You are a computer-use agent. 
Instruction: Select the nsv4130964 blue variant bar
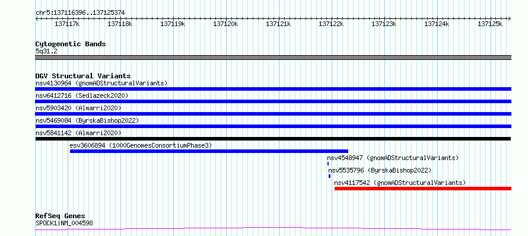pos(273,89)
